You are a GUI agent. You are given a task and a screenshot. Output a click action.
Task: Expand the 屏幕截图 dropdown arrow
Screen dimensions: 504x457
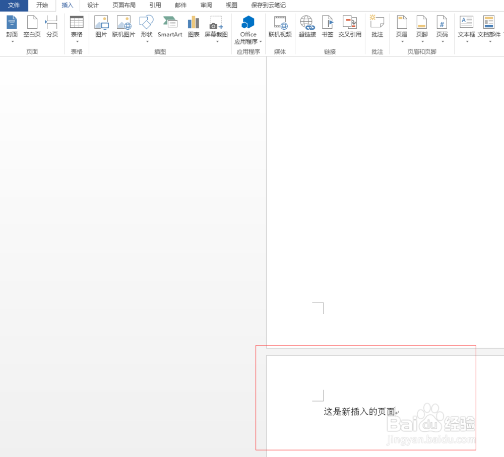[217, 42]
